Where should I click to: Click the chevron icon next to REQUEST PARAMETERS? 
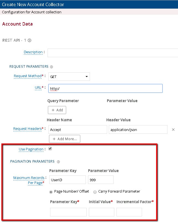coord(51,67)
